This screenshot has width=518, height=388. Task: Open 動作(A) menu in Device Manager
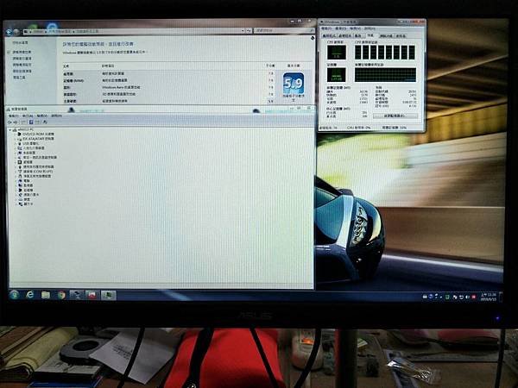coord(28,116)
